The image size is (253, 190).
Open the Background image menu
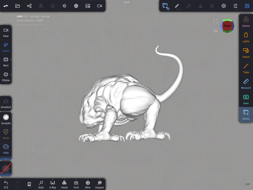click(x=88, y=6)
